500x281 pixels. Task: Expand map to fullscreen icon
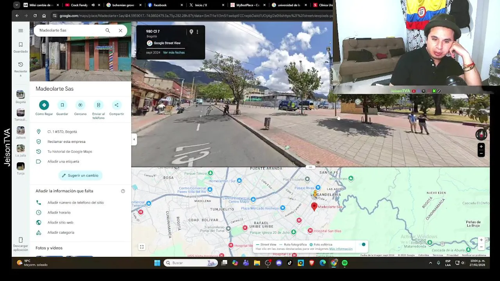click(142, 247)
